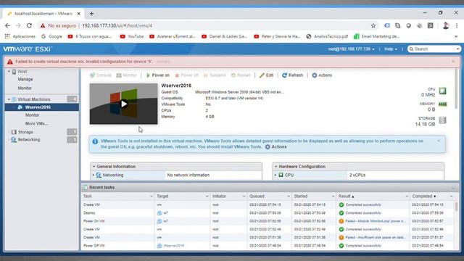This screenshot has width=464, height=261.
Task: Dismiss the failed-to-create error banner
Action: [453, 62]
